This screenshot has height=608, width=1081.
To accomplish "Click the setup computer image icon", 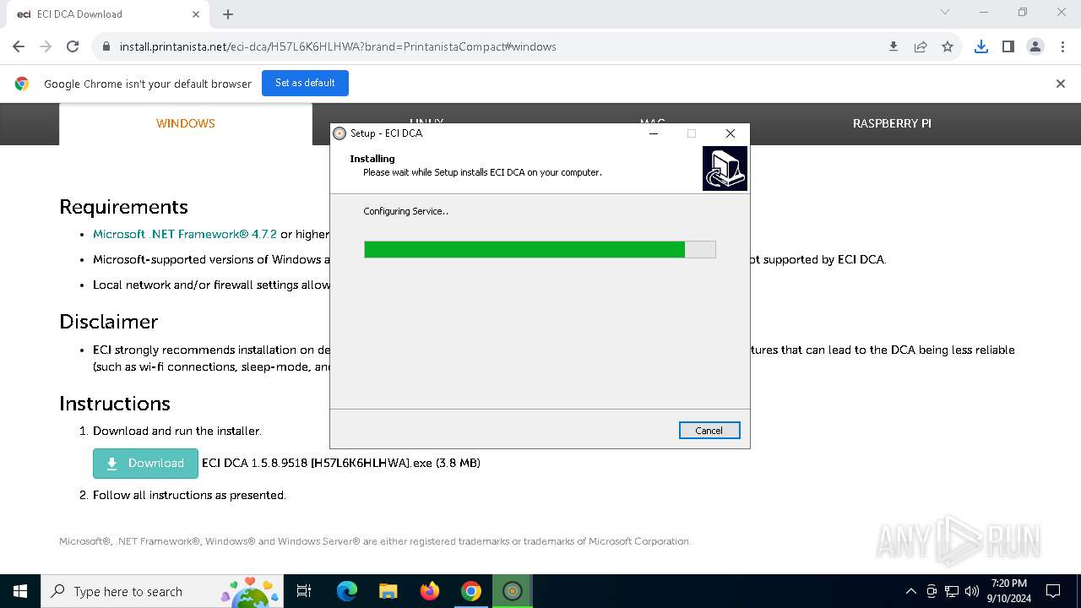I will coord(725,168).
